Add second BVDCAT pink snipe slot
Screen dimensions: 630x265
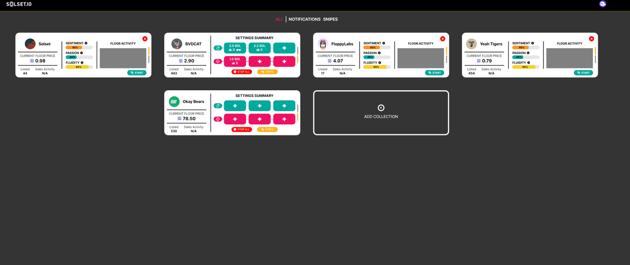pos(259,61)
